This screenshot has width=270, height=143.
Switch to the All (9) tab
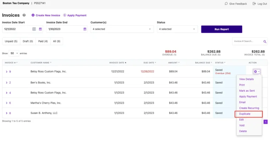point(57,41)
